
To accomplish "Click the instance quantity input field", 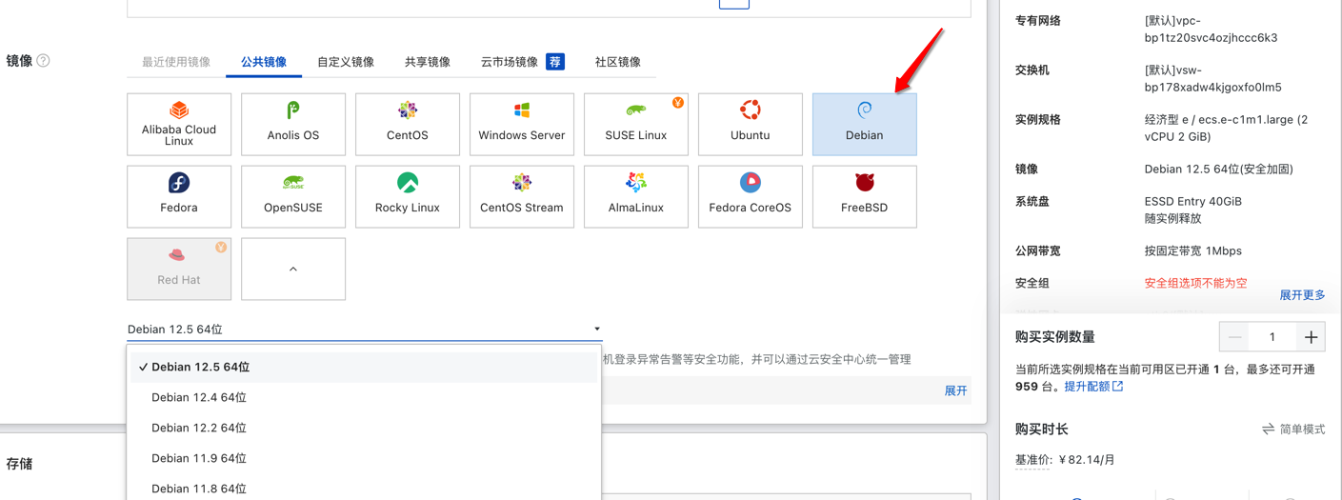I will pos(1272,337).
